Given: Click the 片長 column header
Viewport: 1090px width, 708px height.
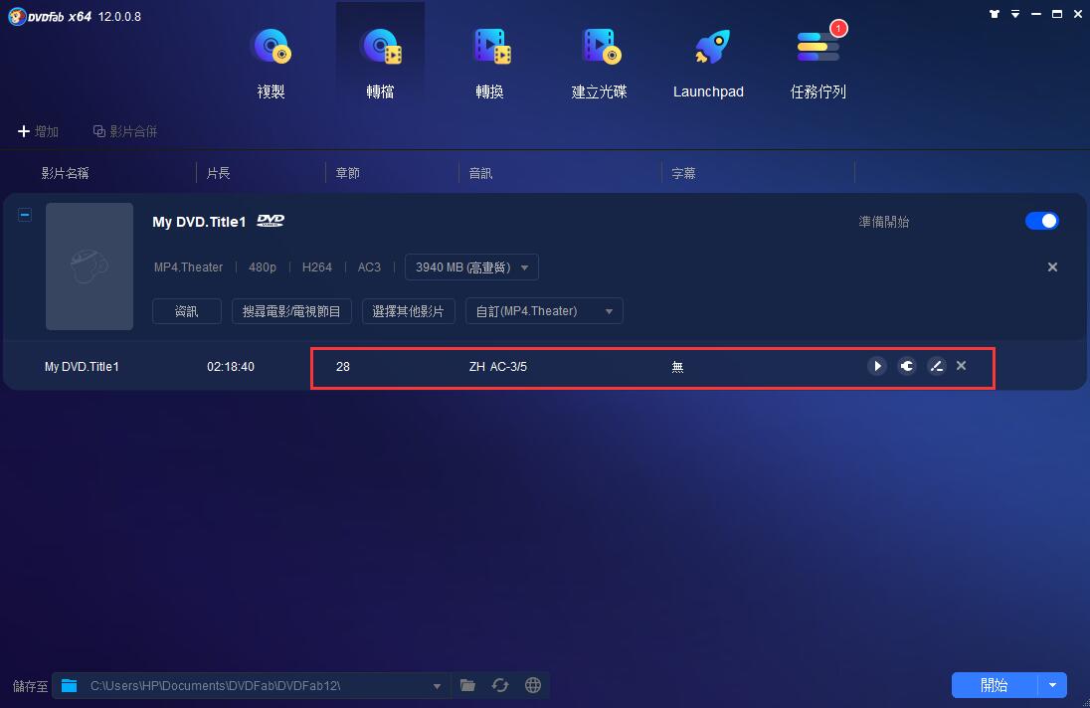Looking at the screenshot, I should [218, 173].
